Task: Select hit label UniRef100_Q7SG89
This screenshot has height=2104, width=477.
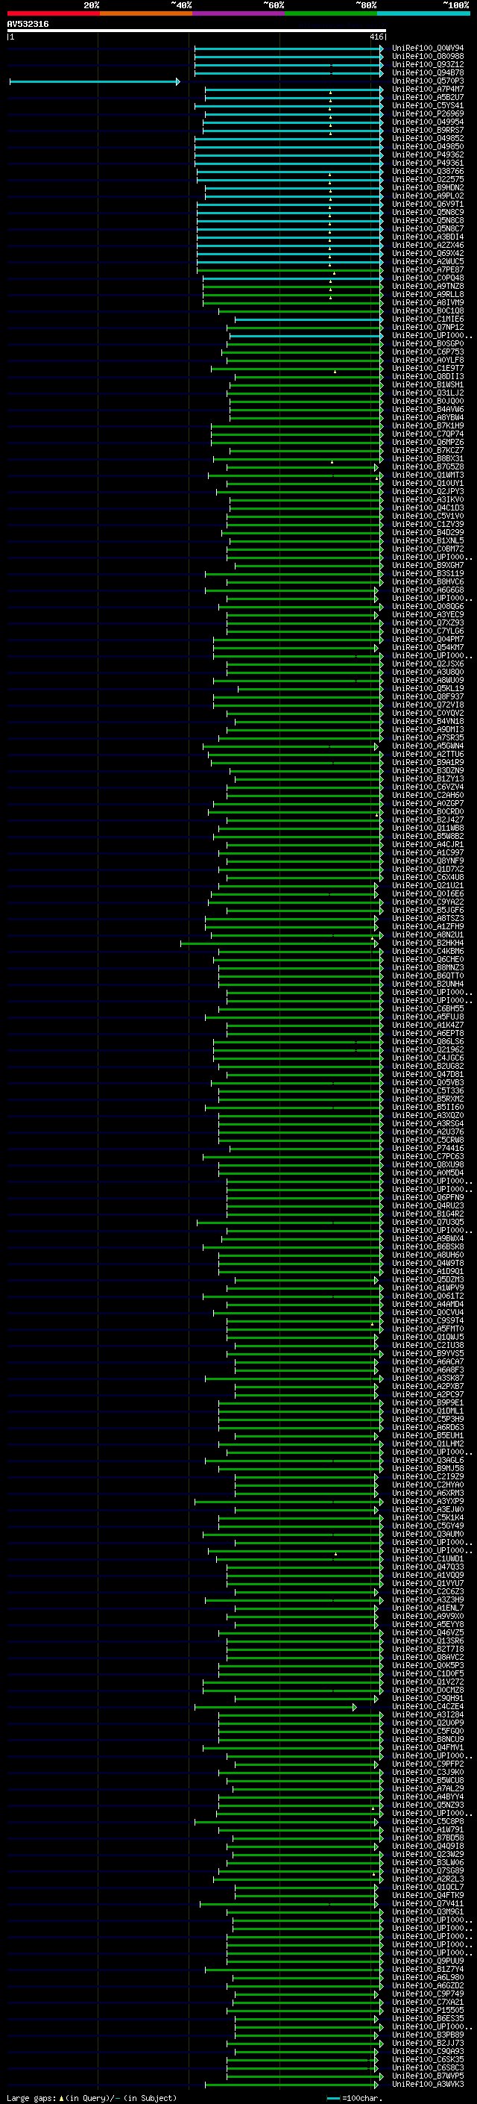Action: [x=428, y=1871]
